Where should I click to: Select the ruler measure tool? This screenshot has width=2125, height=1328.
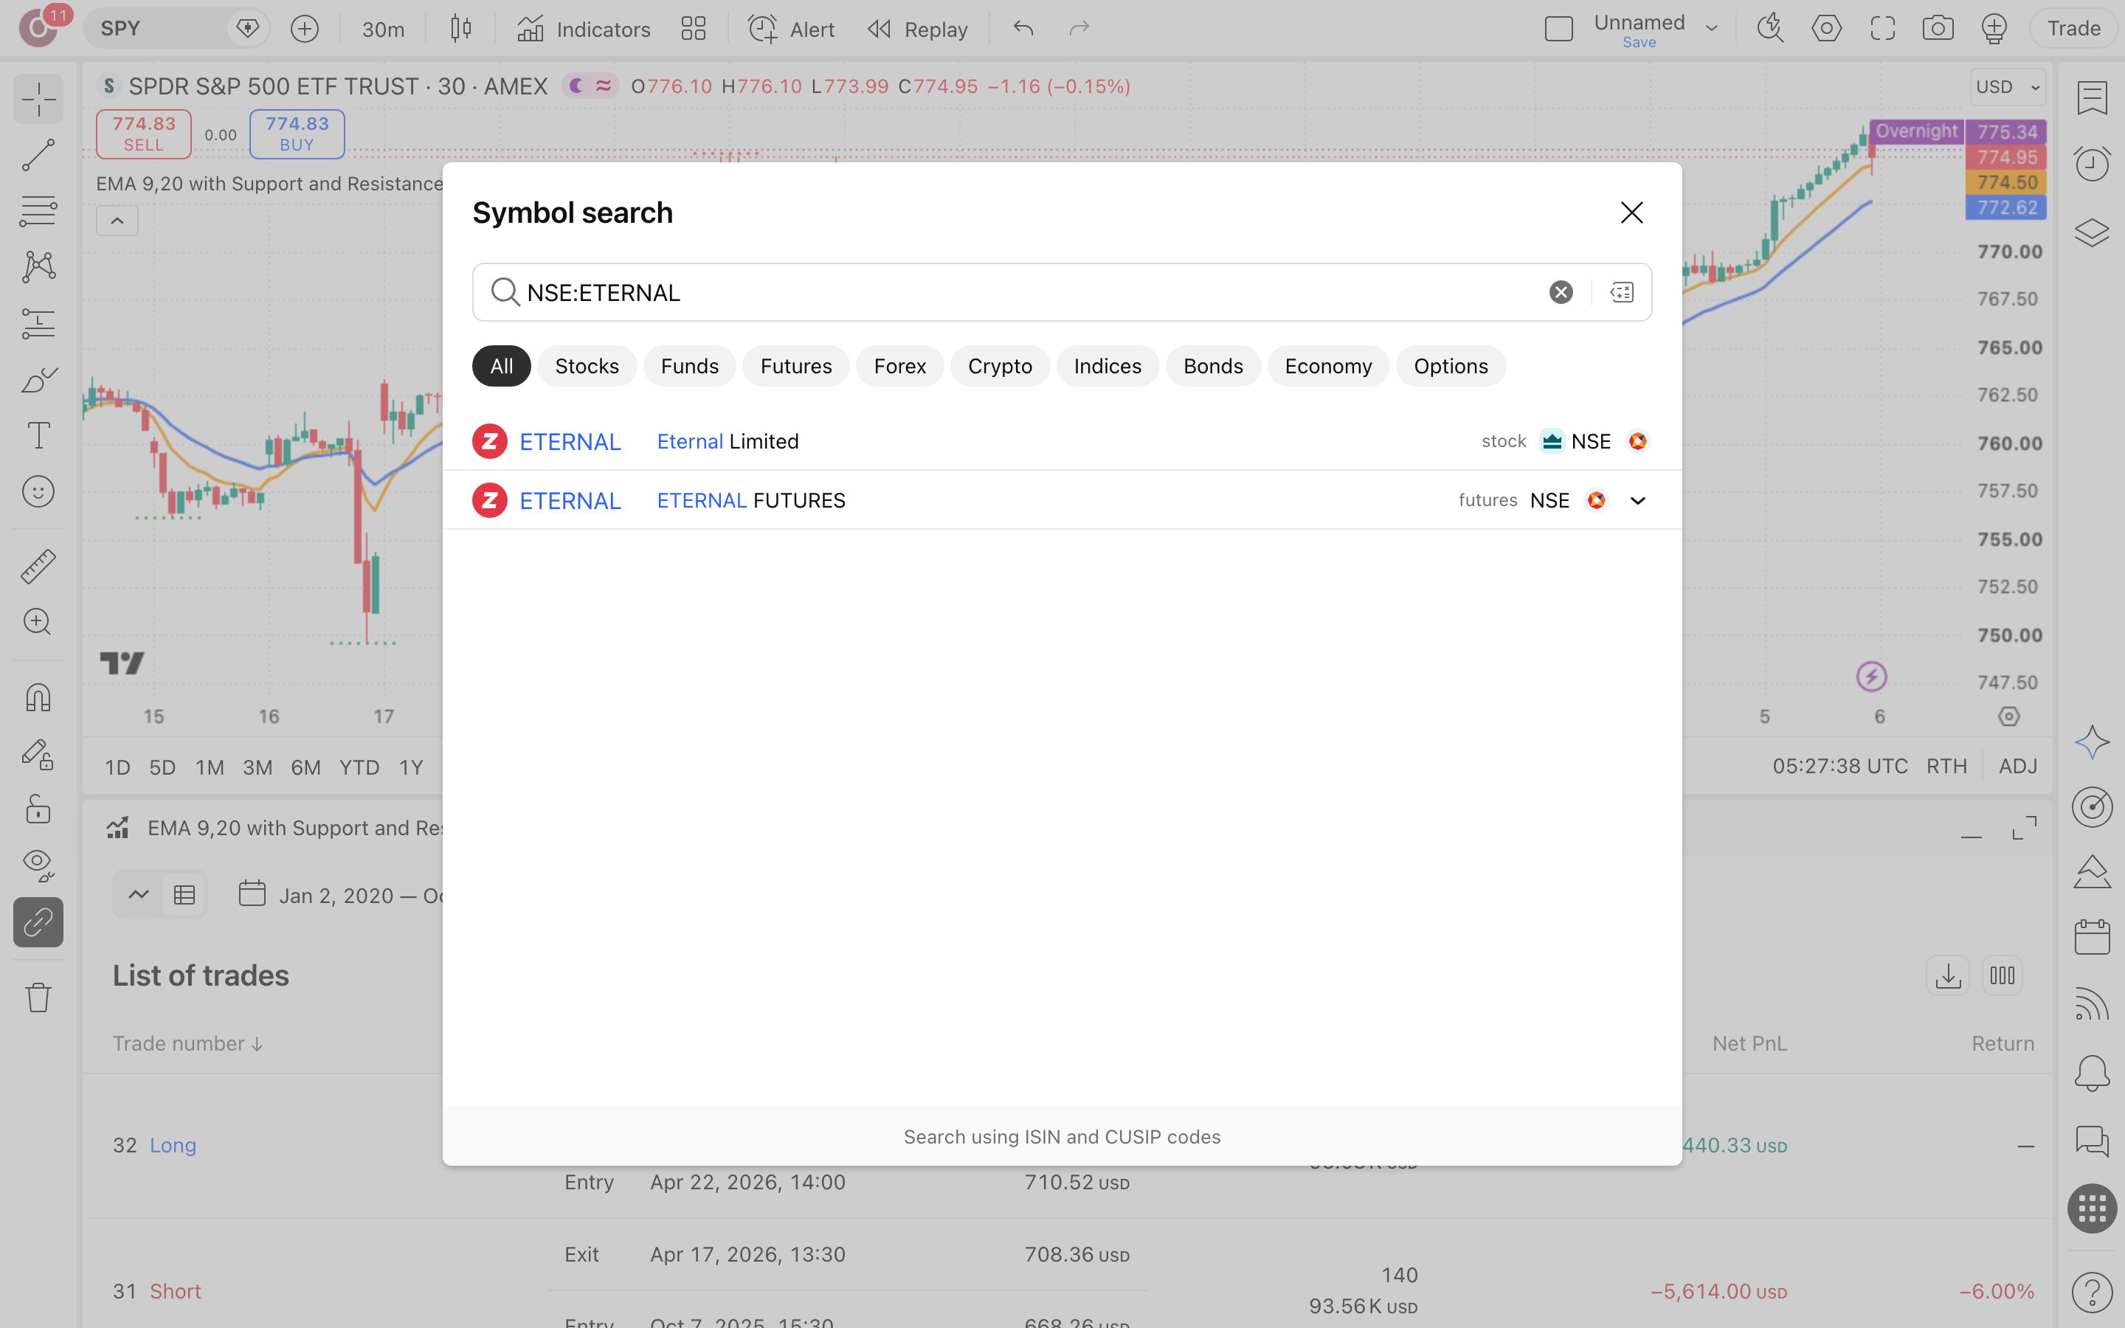[x=38, y=567]
